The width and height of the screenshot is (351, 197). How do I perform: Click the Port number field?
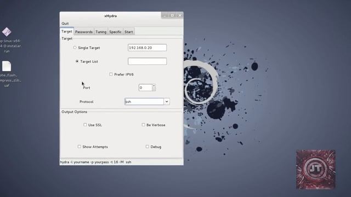click(x=145, y=88)
